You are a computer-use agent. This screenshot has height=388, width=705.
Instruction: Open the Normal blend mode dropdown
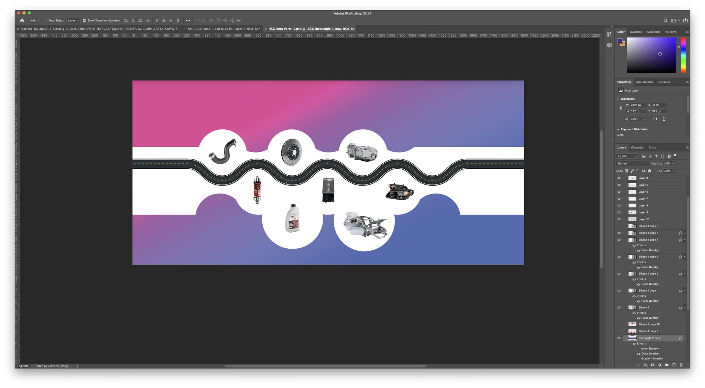tap(633, 164)
